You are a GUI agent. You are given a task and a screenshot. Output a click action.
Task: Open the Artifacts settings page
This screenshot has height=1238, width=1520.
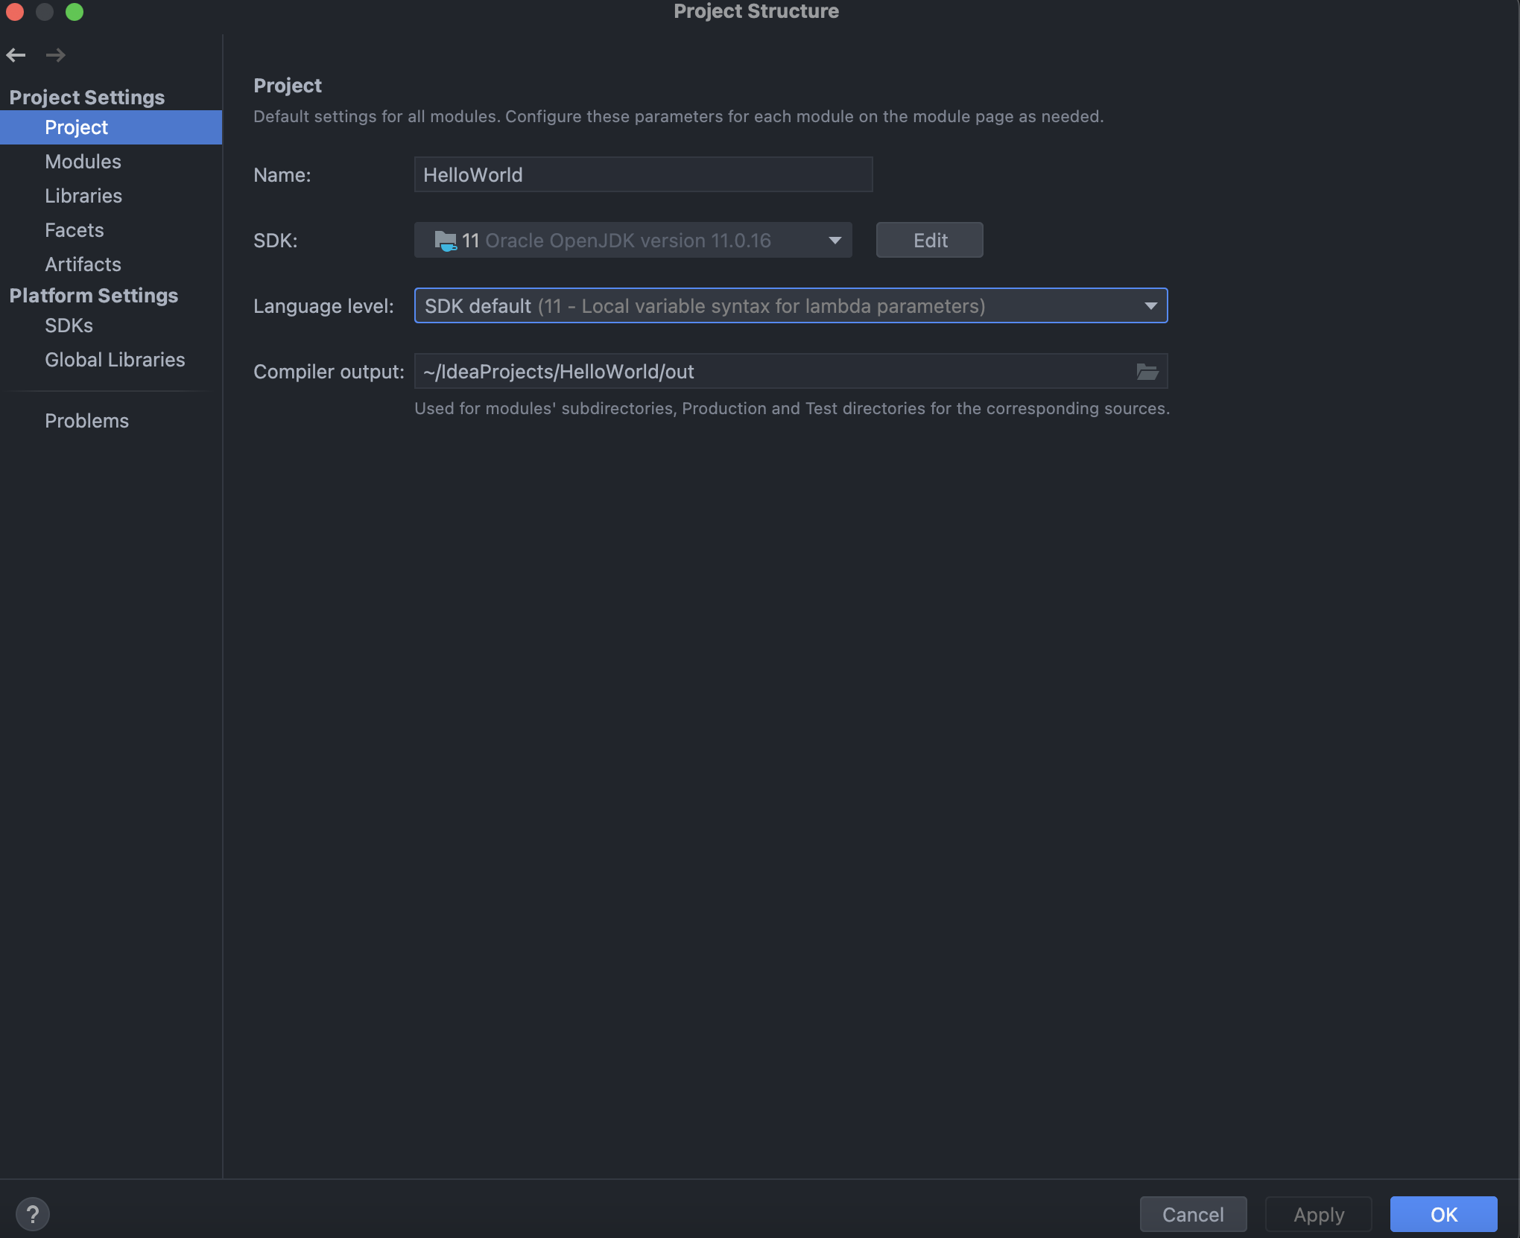pyautogui.click(x=111, y=264)
